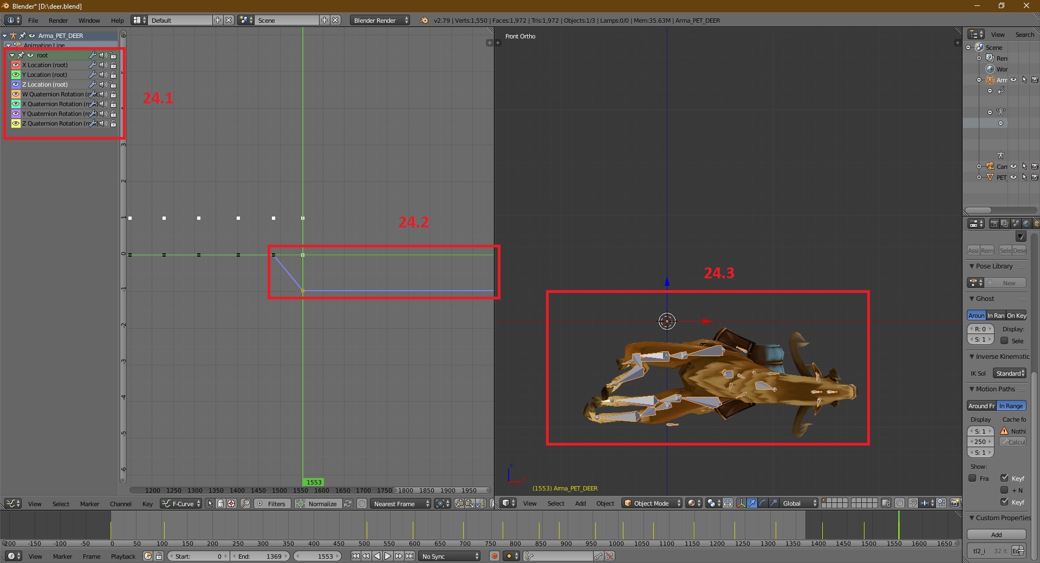This screenshot has height=563, width=1040.
Task: Click Add under Custom Properties
Action: coord(996,535)
